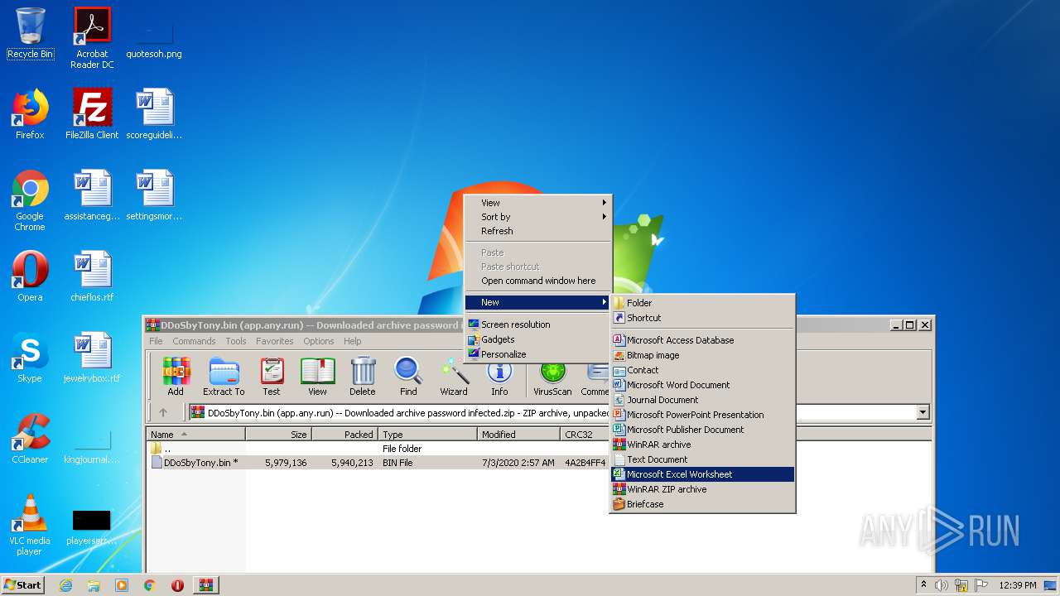Expand the Sort by submenu

[x=537, y=217]
